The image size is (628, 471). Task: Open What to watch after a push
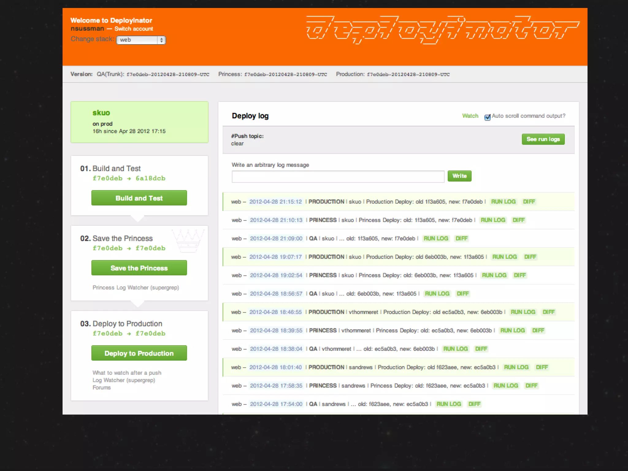127,373
